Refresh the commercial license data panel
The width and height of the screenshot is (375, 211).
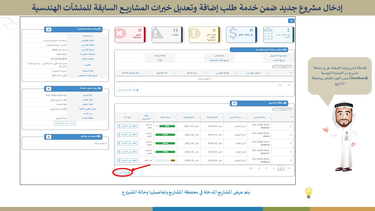[49, 29]
